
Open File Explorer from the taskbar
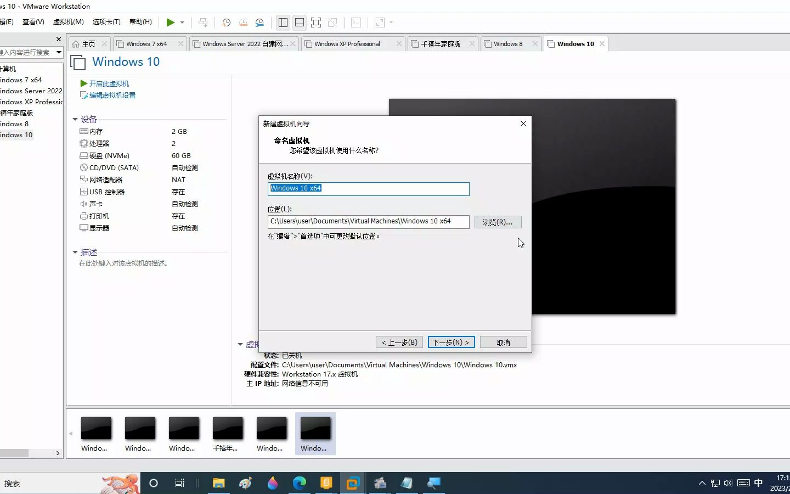tap(219, 483)
